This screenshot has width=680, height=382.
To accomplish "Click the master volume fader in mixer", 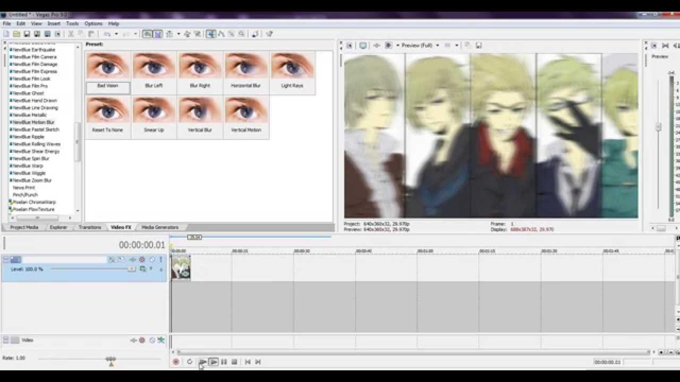I will point(658,126).
